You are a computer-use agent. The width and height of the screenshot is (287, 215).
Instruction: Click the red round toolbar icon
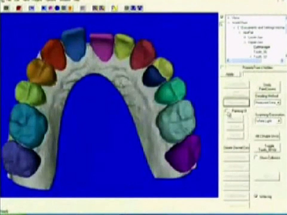(x=19, y=8)
